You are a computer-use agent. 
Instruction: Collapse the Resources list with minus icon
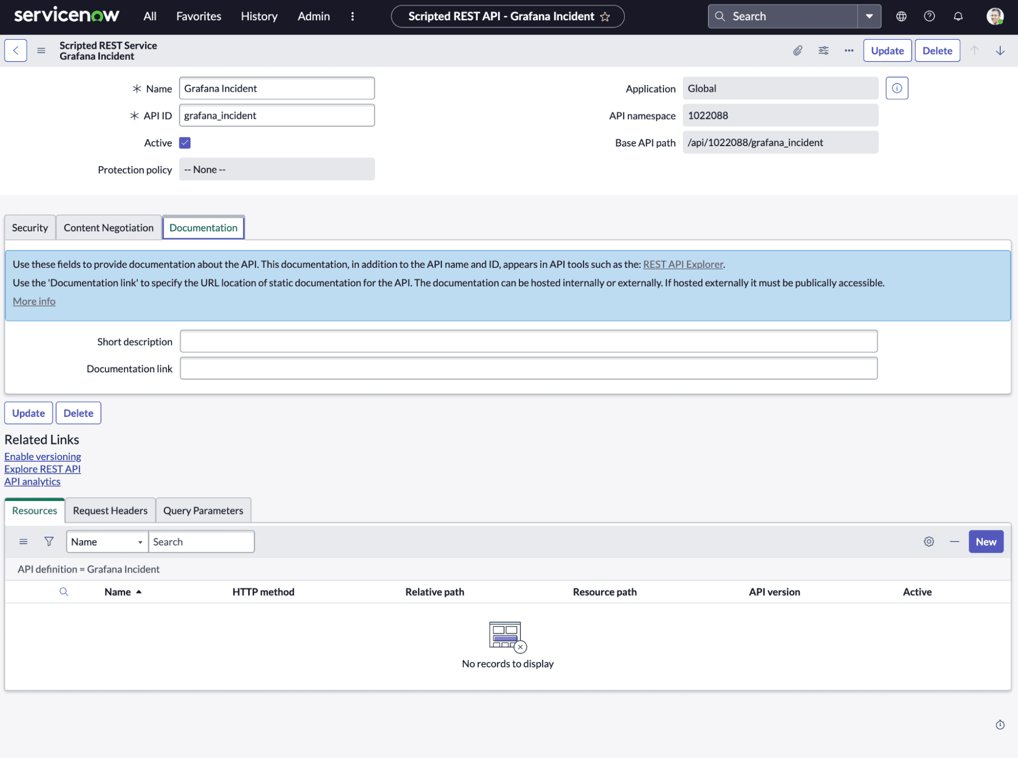(954, 541)
